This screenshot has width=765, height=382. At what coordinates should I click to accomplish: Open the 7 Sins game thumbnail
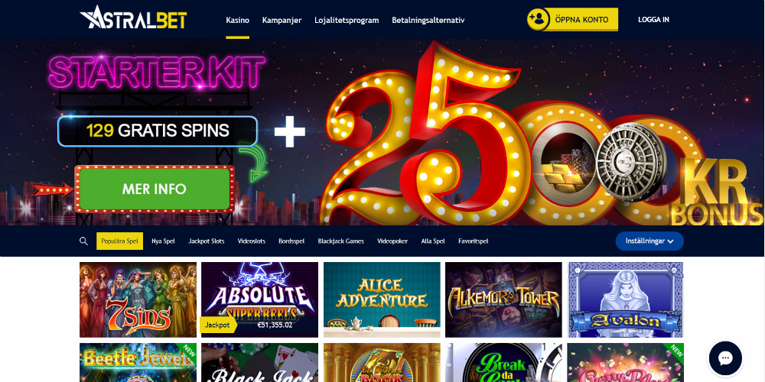coord(138,299)
